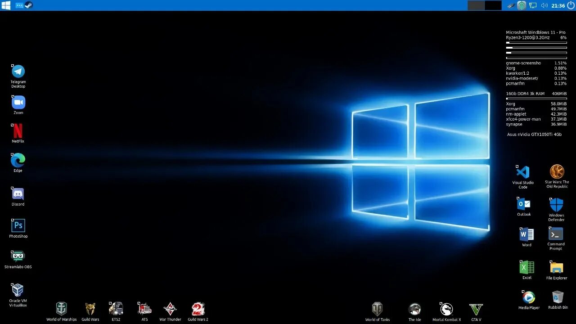Launch the Excel shortcut

click(526, 267)
